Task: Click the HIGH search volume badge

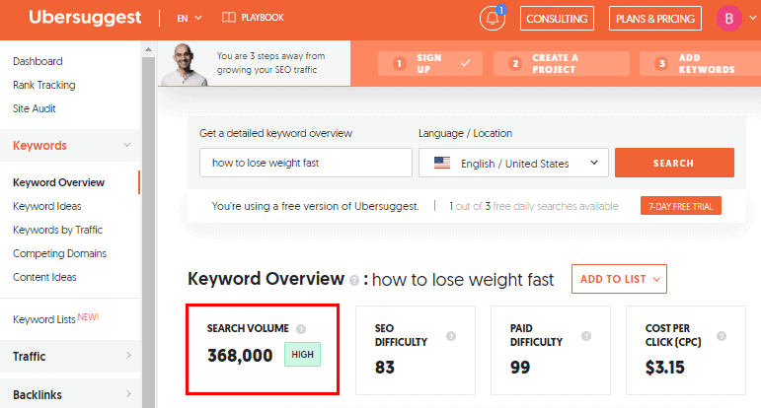Action: [x=302, y=354]
